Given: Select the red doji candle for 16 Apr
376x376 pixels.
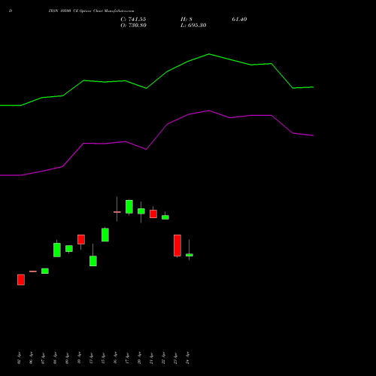Looking at the screenshot, I should [117, 212].
